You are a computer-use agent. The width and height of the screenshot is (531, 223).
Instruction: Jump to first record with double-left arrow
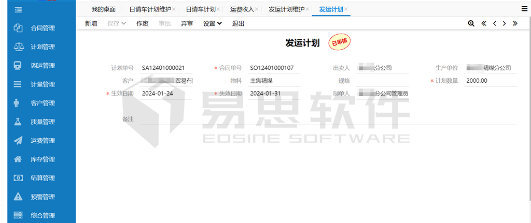[x=484, y=23]
